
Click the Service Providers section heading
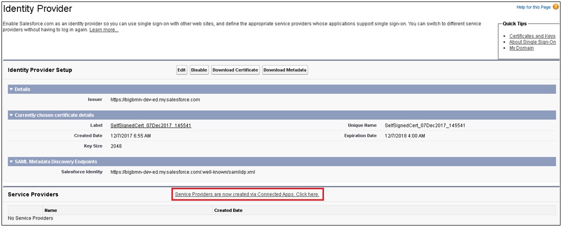pos(33,194)
